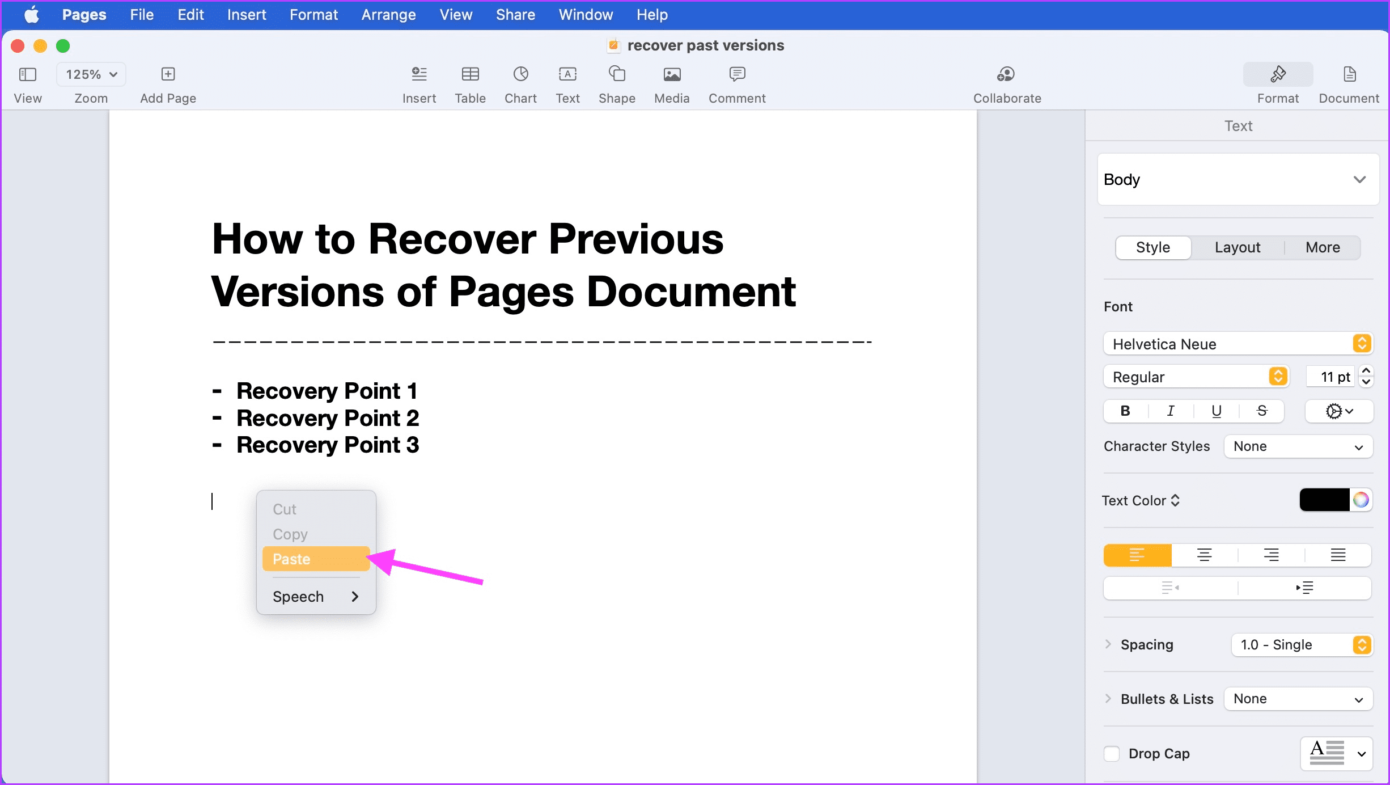Open the Format menu in the menu bar
This screenshot has width=1390, height=785.
tap(313, 15)
